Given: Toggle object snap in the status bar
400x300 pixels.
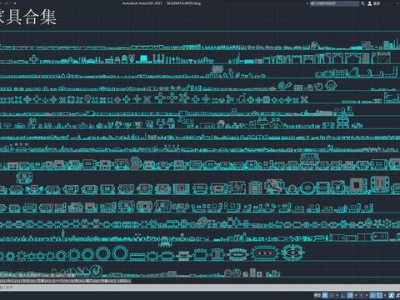Looking at the screenshot, I should click(x=379, y=295).
